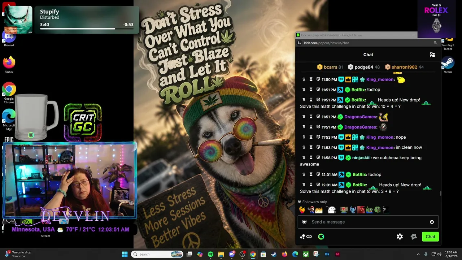Screen dimensions: 462x260
Task: Open Photoshop from the taskbar
Action: (327, 254)
